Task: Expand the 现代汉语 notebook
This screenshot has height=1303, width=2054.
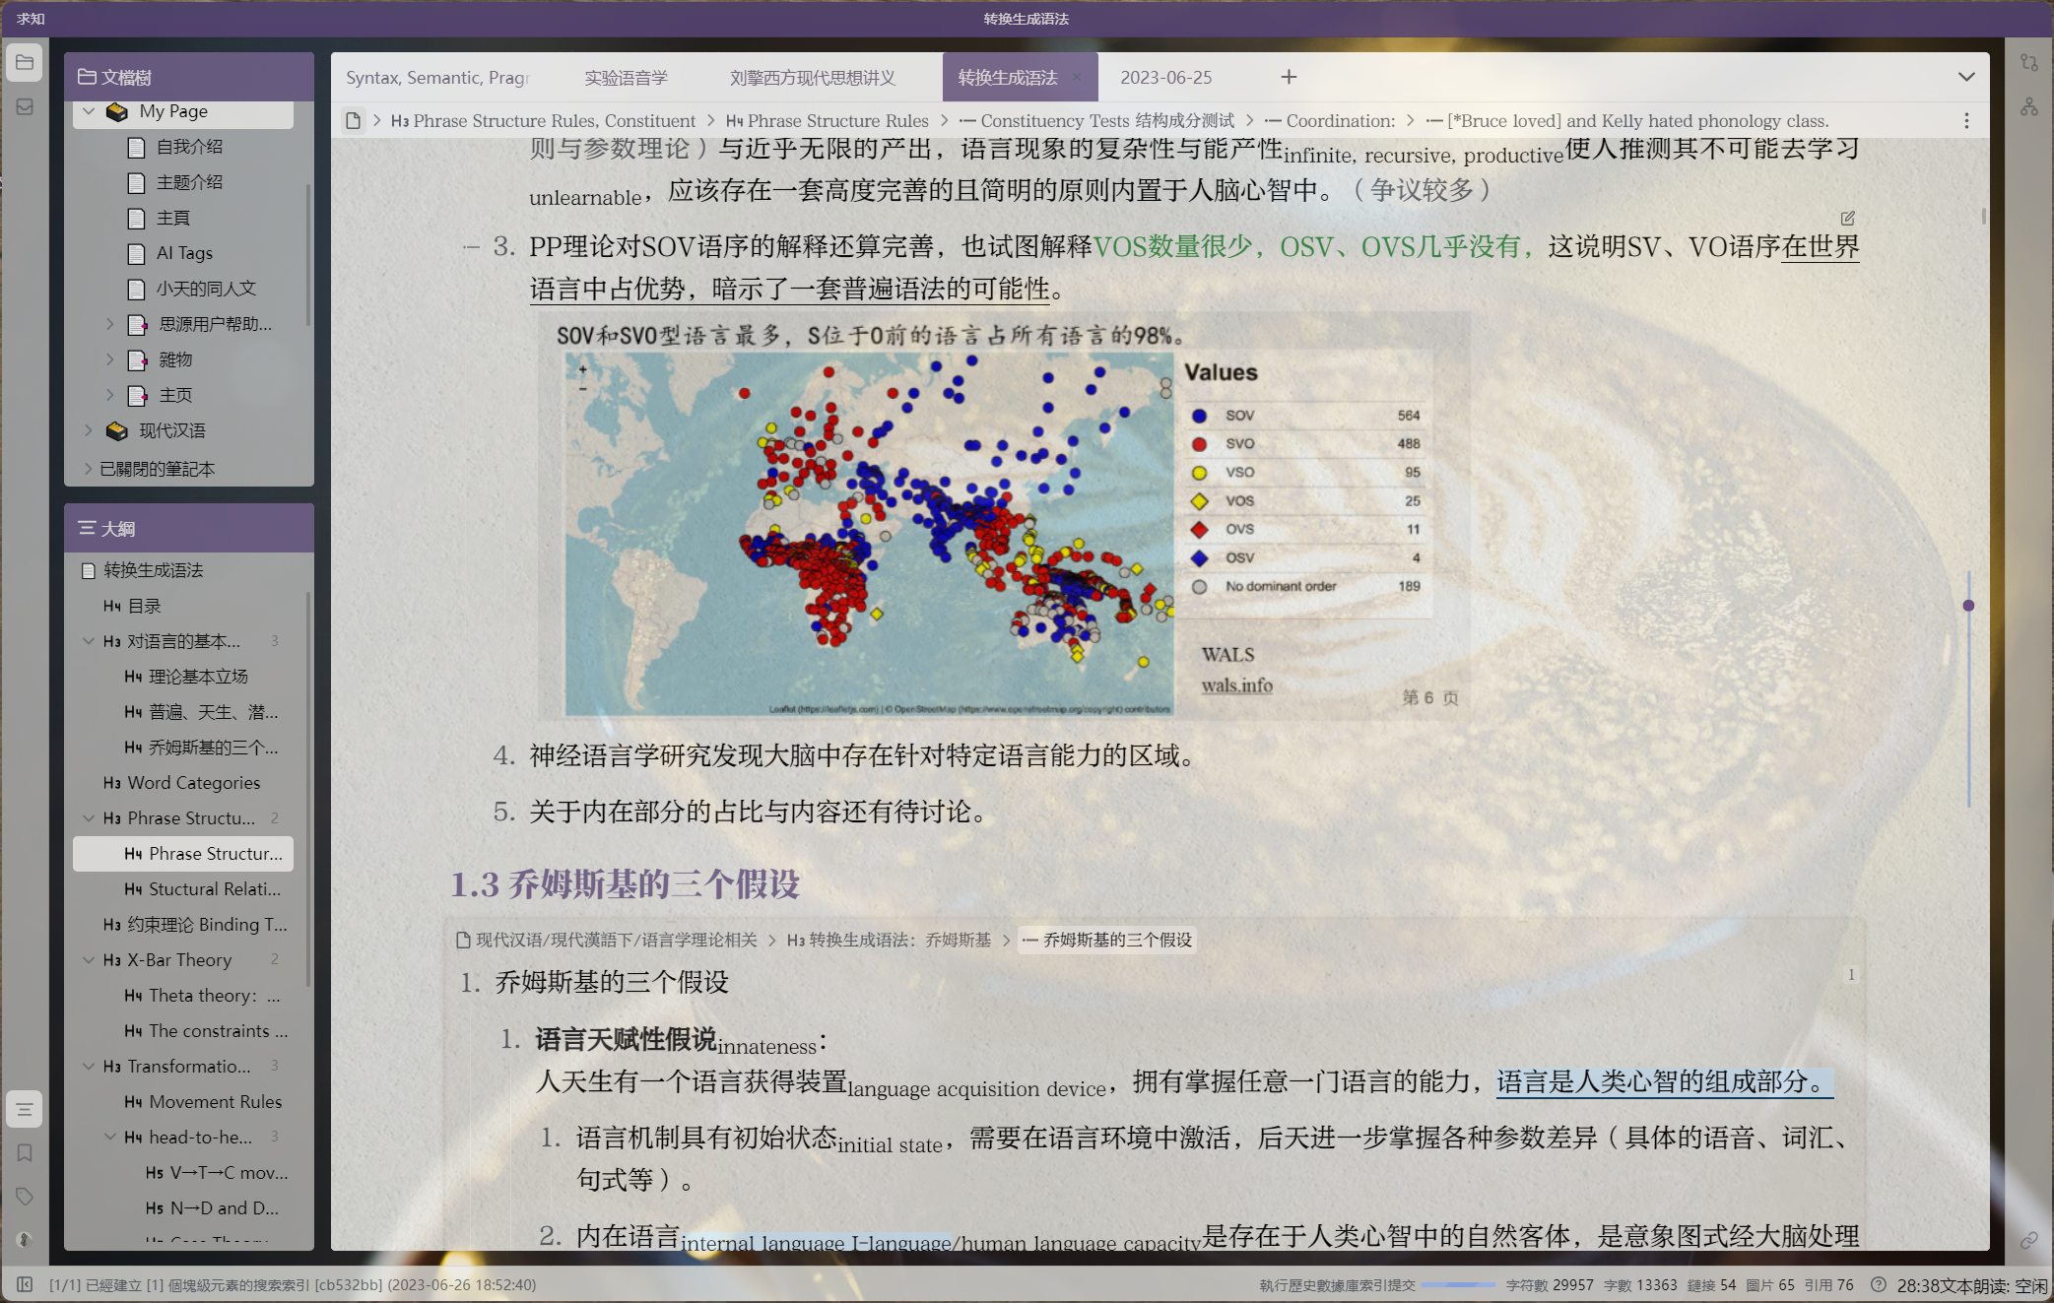Action: tap(89, 430)
